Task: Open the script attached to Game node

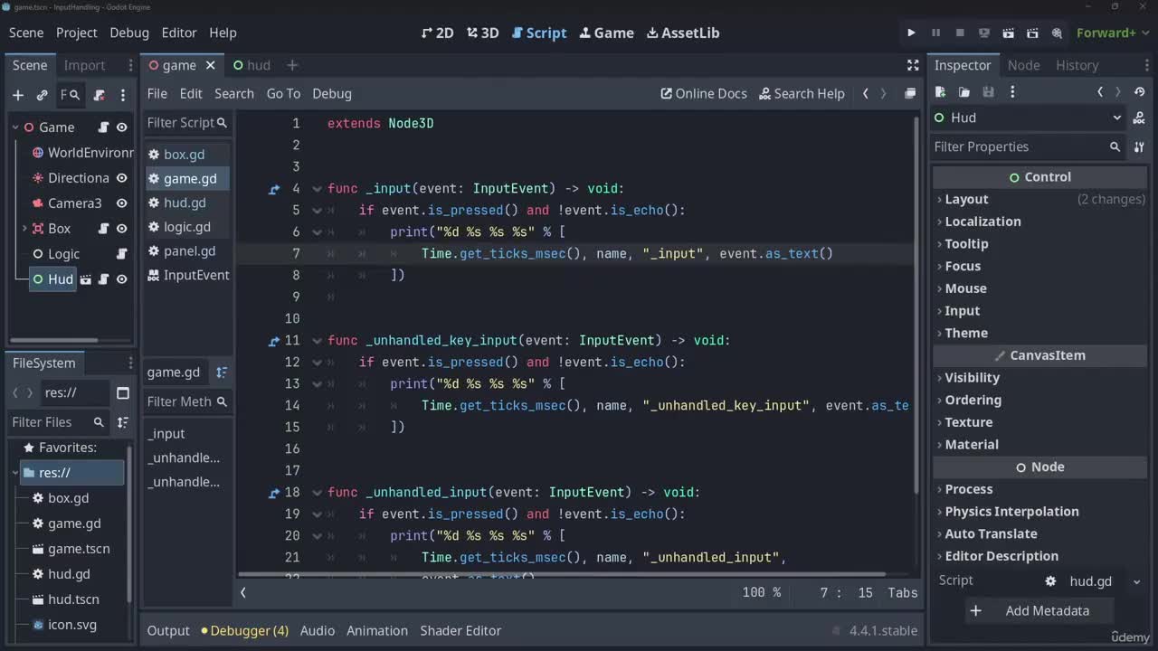Action: 103,127
